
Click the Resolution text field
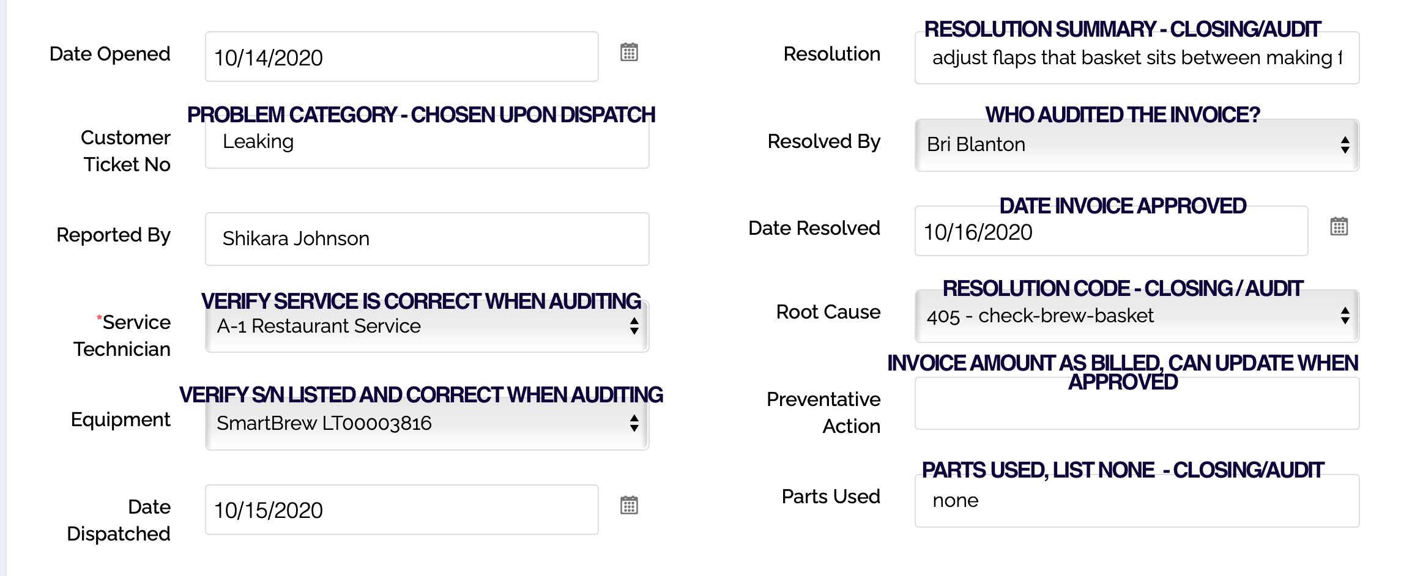[x=1136, y=58]
